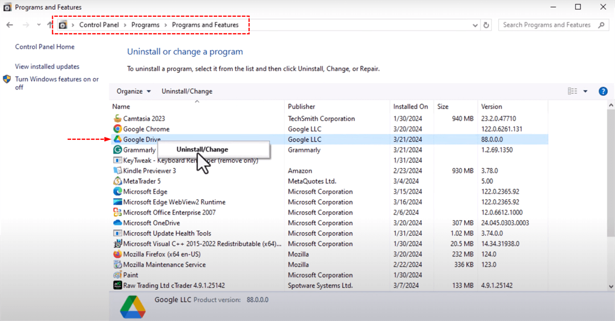The height and width of the screenshot is (321, 615).
Task: Sort by the Size column header
Action: 456,106
